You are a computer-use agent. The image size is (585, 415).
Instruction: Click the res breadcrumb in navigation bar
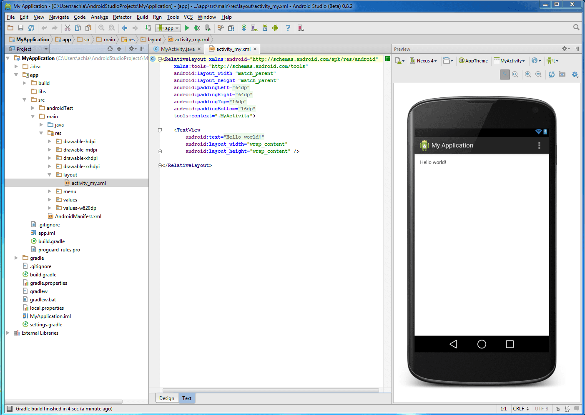point(128,40)
